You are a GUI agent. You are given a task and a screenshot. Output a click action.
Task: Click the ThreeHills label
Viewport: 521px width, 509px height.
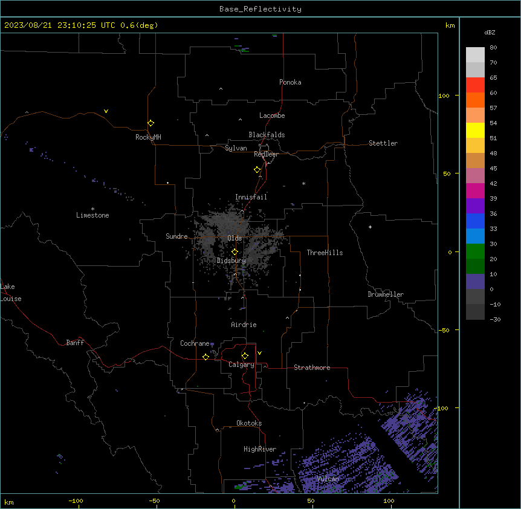point(325,253)
